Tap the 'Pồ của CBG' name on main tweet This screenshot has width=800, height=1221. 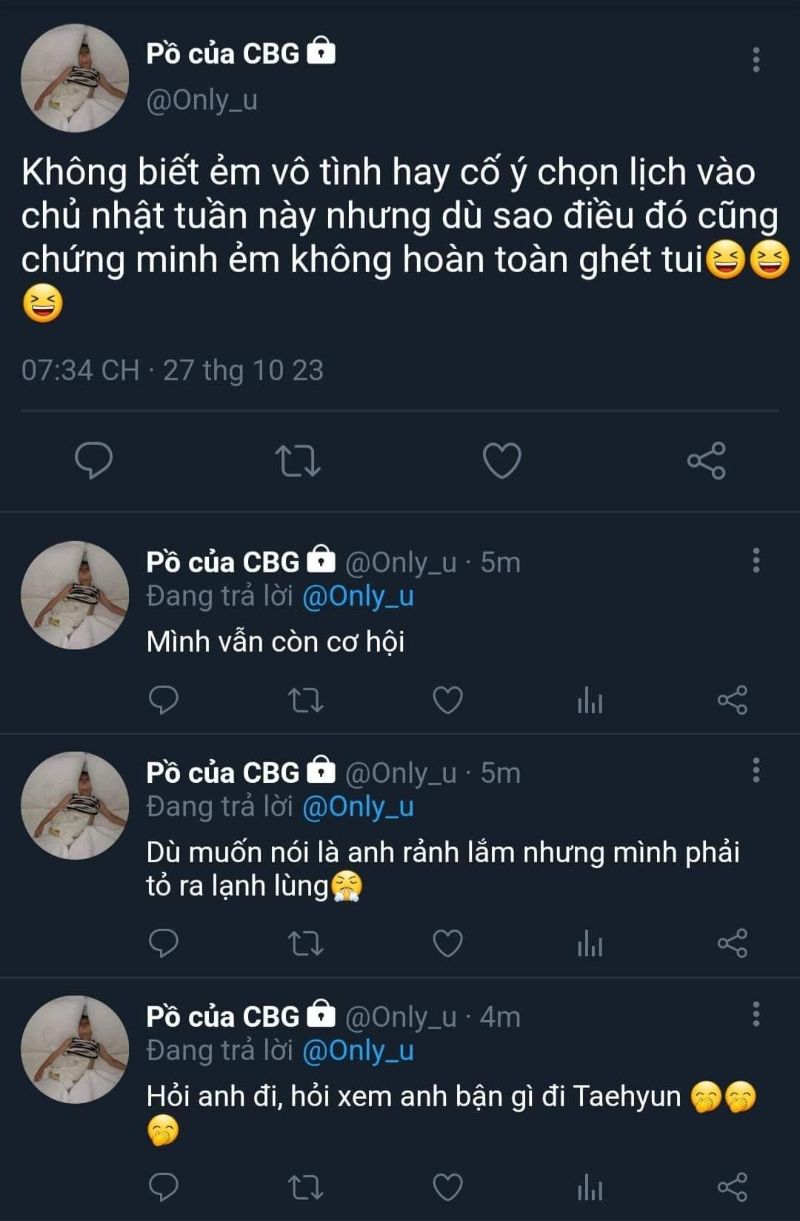pyautogui.click(x=223, y=53)
